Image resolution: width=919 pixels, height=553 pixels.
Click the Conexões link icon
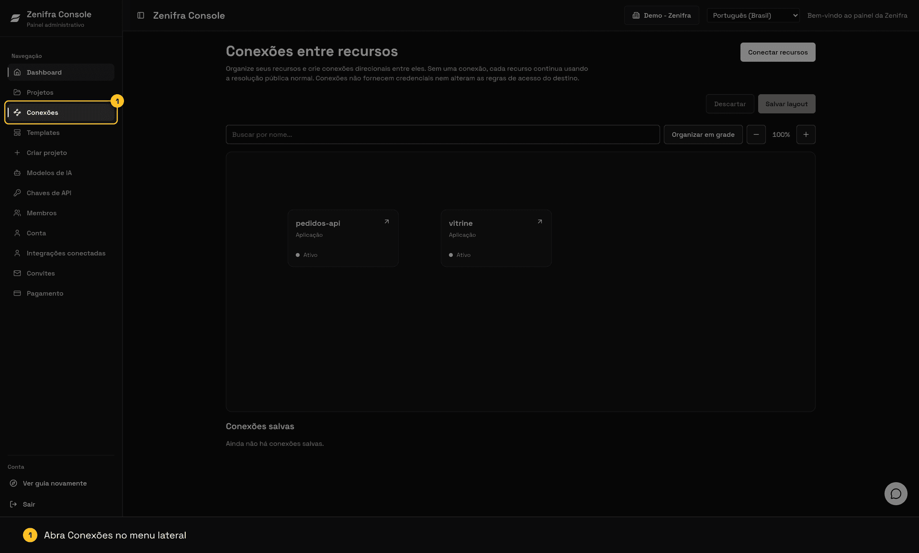[x=17, y=112]
